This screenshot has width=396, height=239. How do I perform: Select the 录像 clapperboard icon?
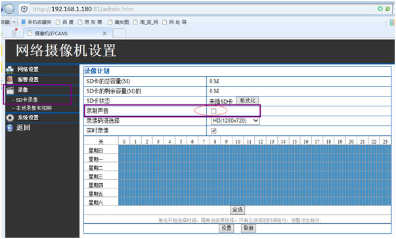[10, 90]
